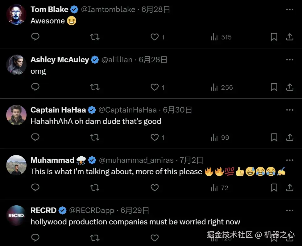Image resolution: width=302 pixels, height=246 pixels.
Task: Retweet Muhammad's tweet
Action: [x=95, y=187]
